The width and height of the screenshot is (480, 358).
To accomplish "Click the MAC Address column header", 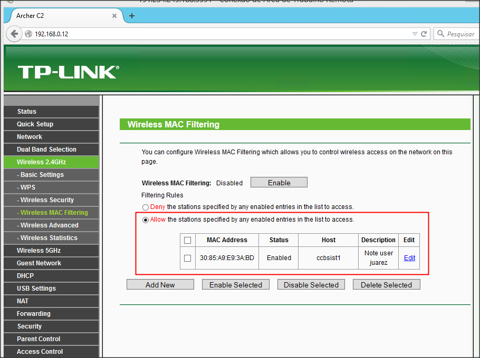I will [227, 240].
